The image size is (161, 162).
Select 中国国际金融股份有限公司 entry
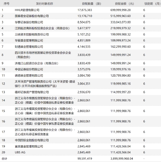(x=32, y=140)
